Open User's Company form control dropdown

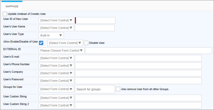[57, 73]
